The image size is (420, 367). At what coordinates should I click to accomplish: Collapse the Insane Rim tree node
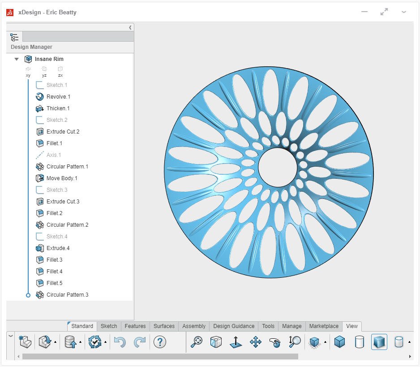[17, 59]
